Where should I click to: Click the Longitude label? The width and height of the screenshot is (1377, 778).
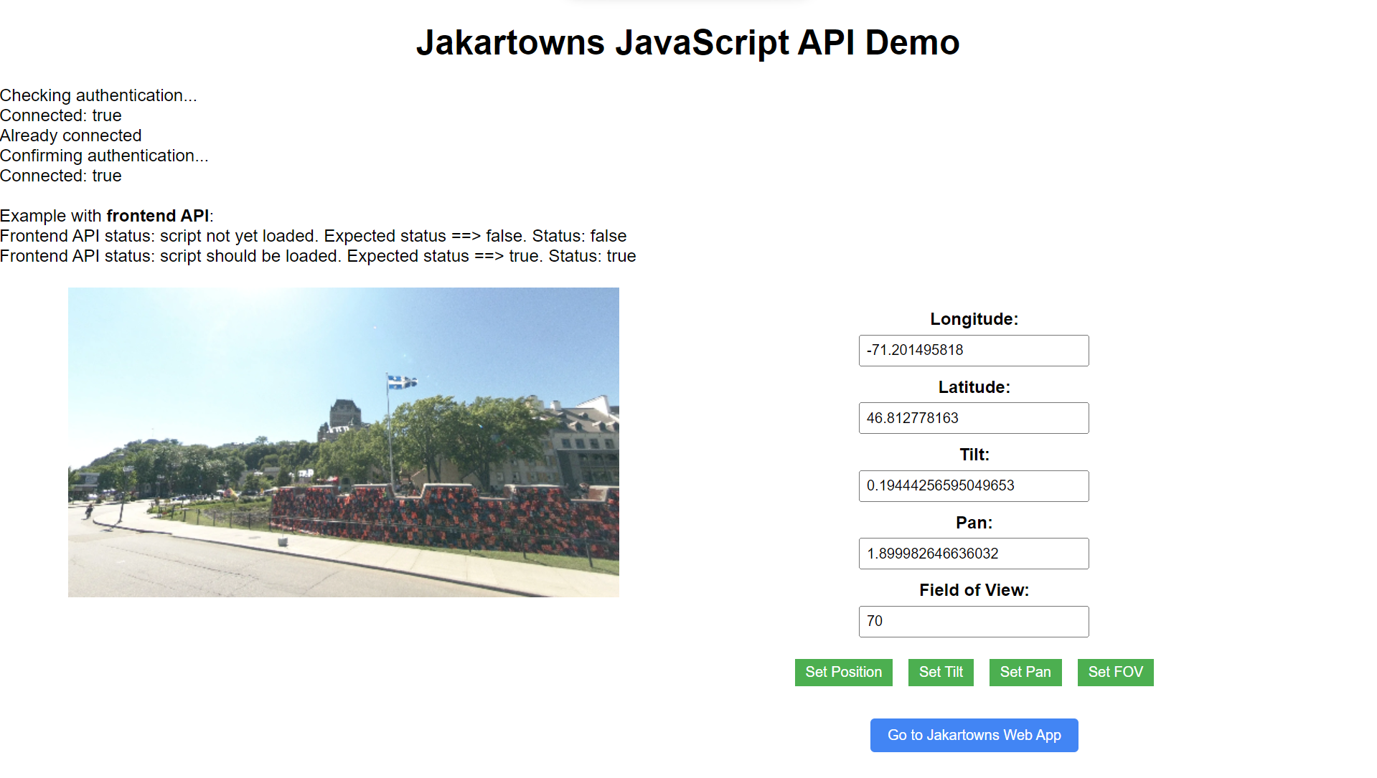point(974,319)
